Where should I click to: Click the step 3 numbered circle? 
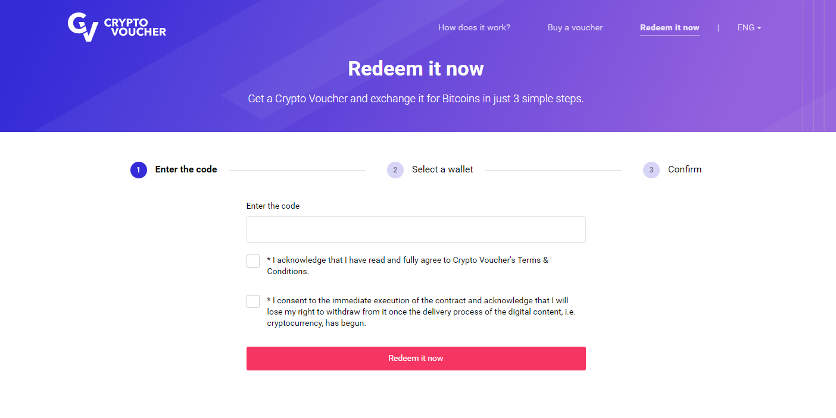651,169
